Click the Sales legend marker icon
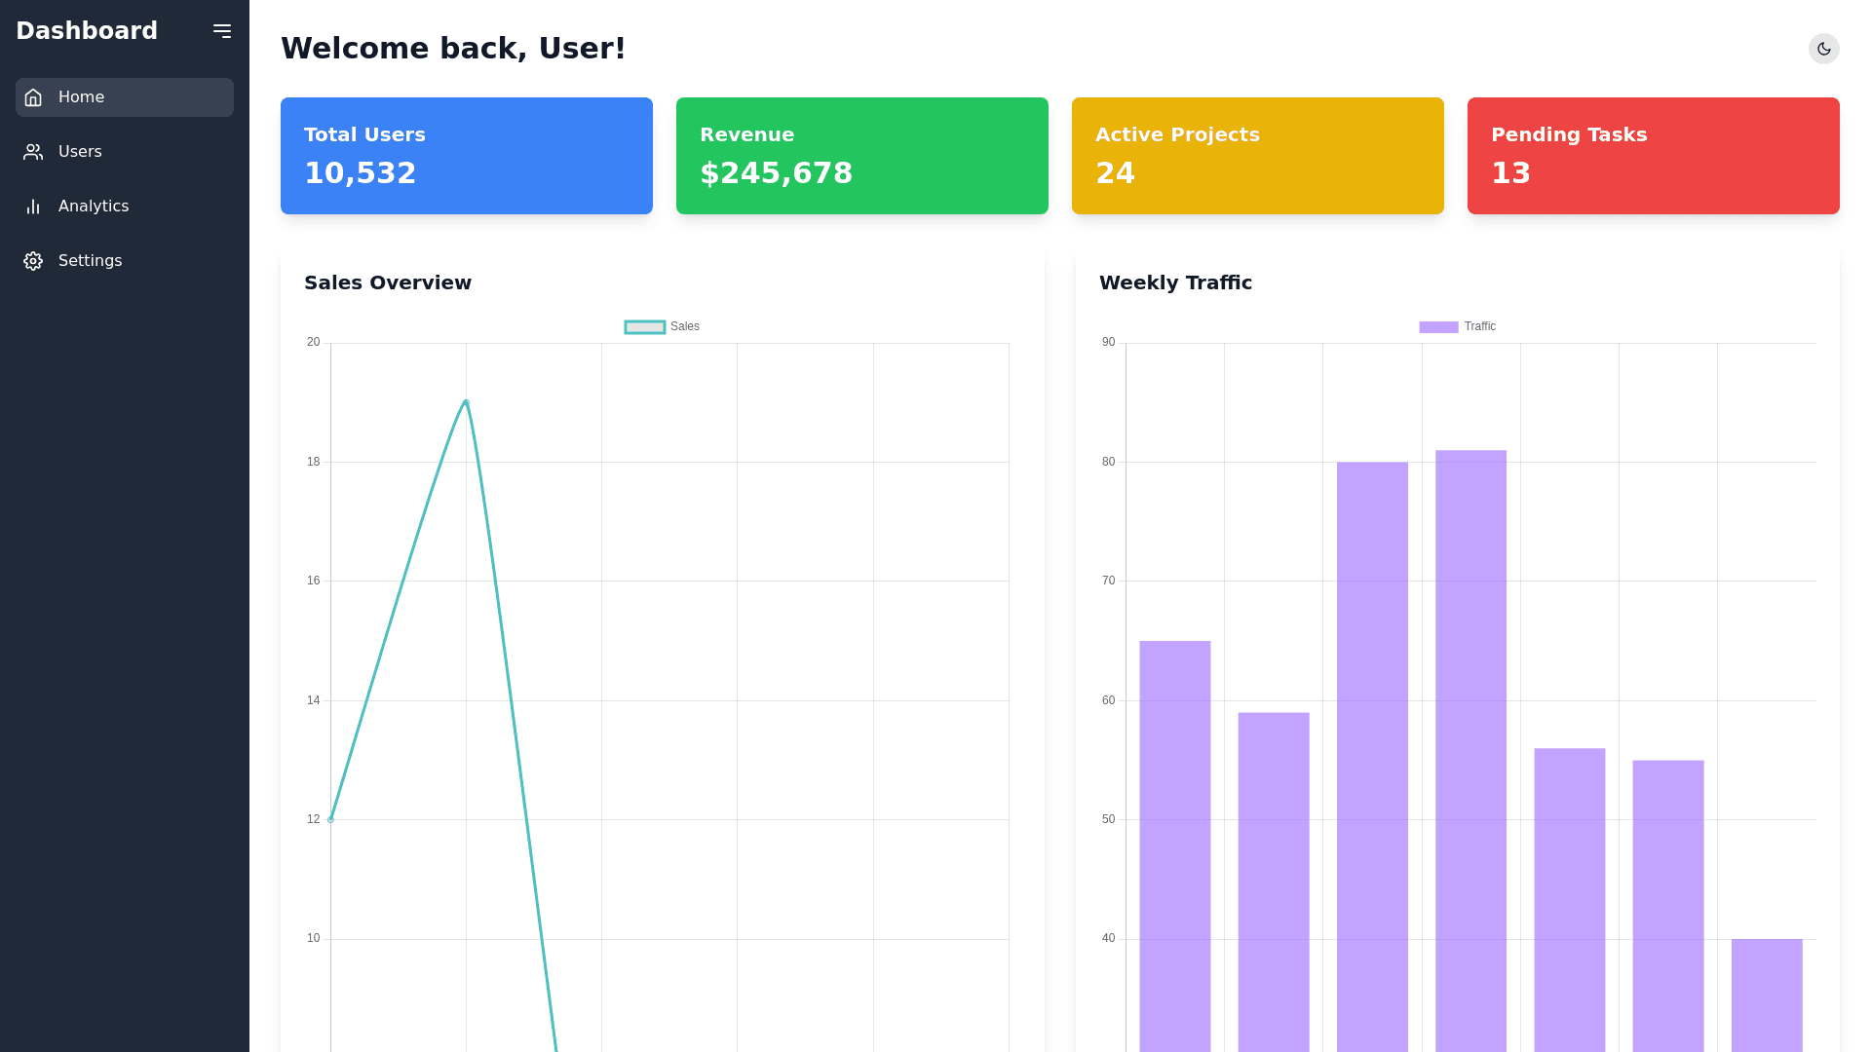1871x1052 pixels. 644,326
